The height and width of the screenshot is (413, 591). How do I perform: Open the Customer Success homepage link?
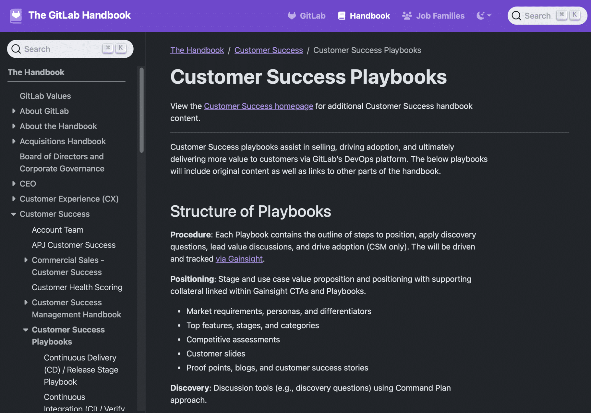(x=258, y=106)
